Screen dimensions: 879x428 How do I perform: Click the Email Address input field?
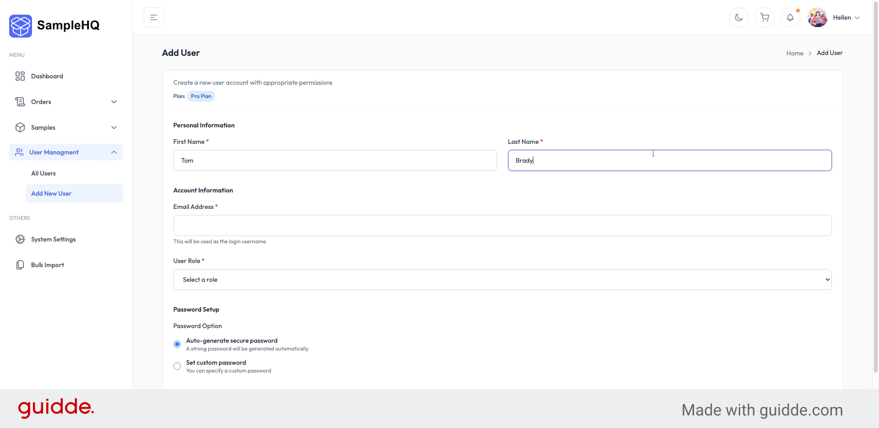[502, 225]
